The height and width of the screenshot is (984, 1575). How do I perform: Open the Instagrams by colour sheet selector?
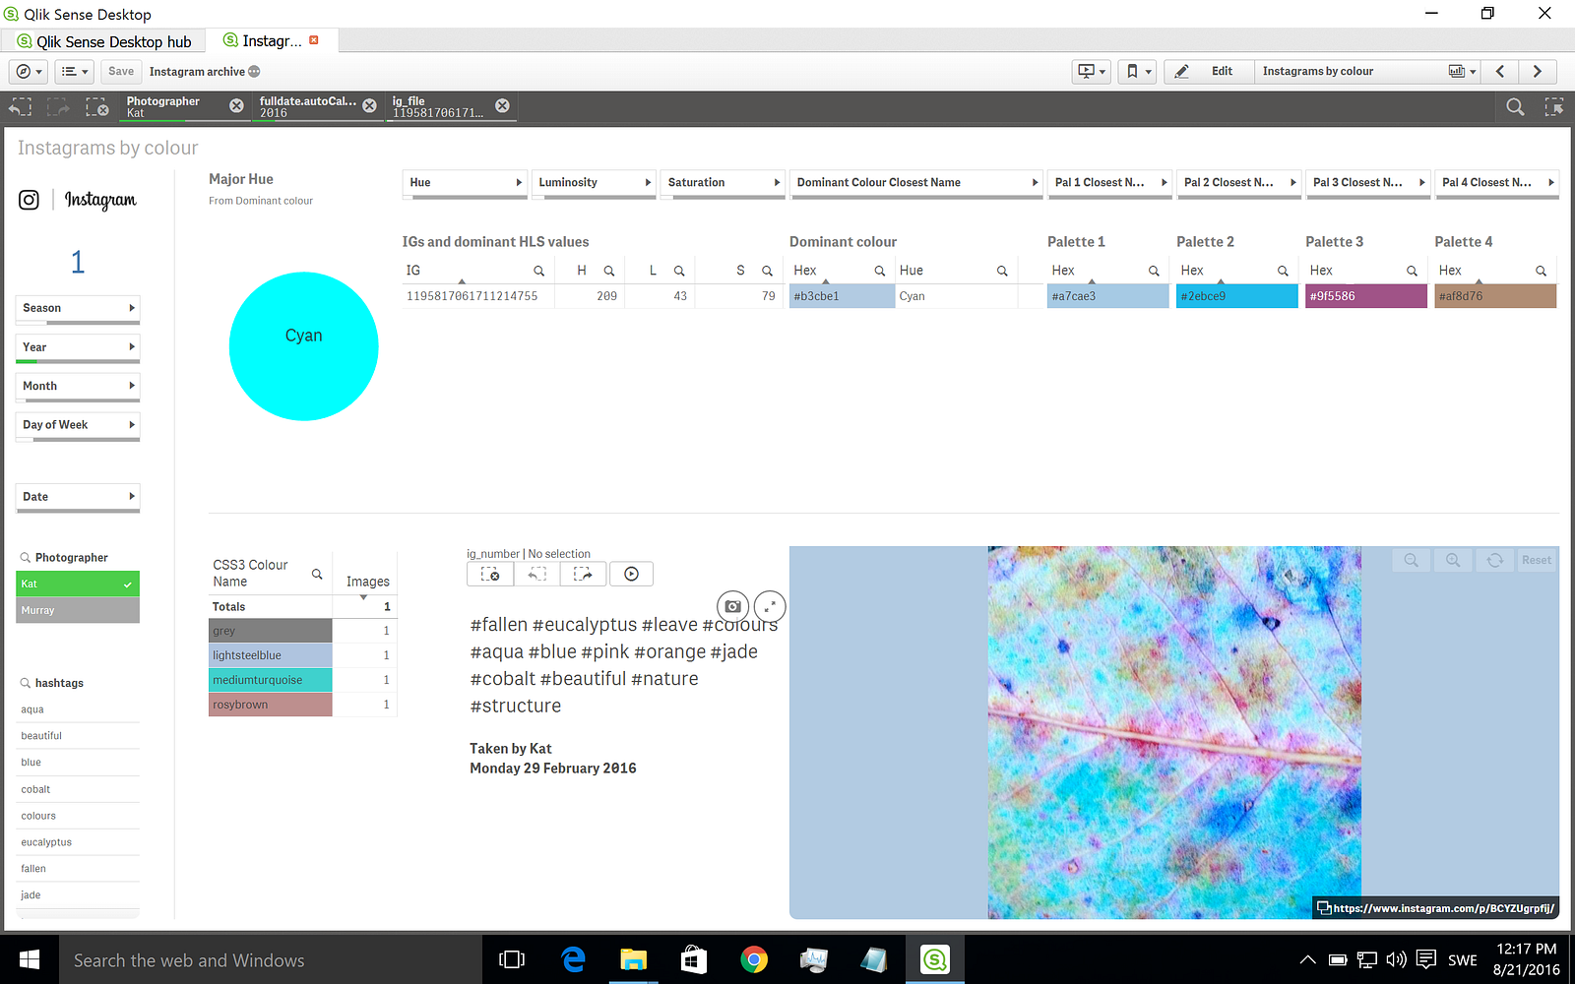pyautogui.click(x=1367, y=72)
